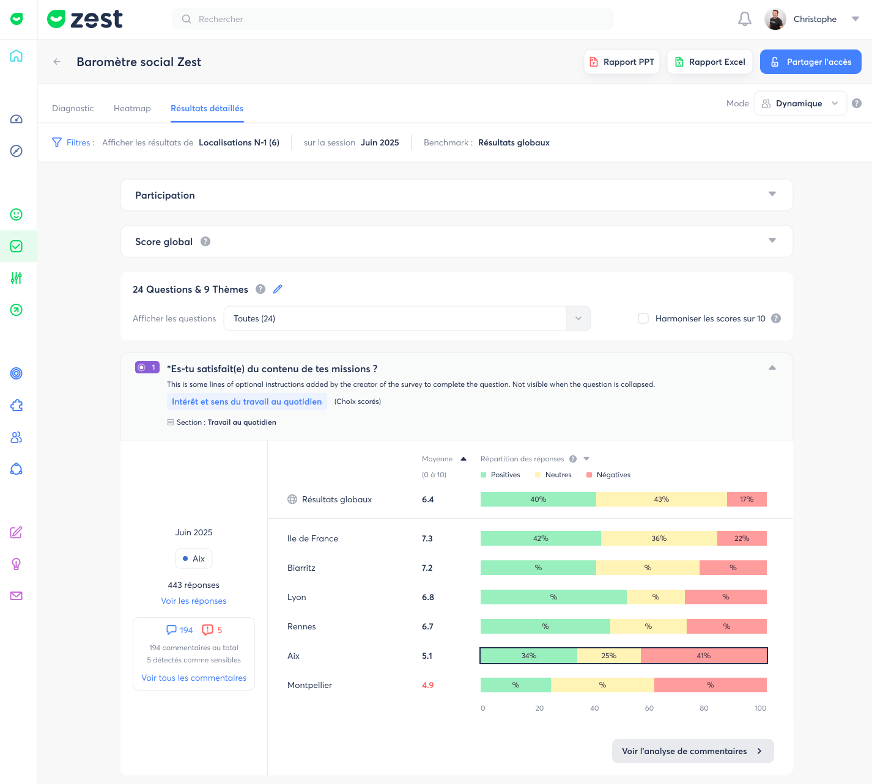
Task: Click the notification bell icon
Action: [x=744, y=20]
